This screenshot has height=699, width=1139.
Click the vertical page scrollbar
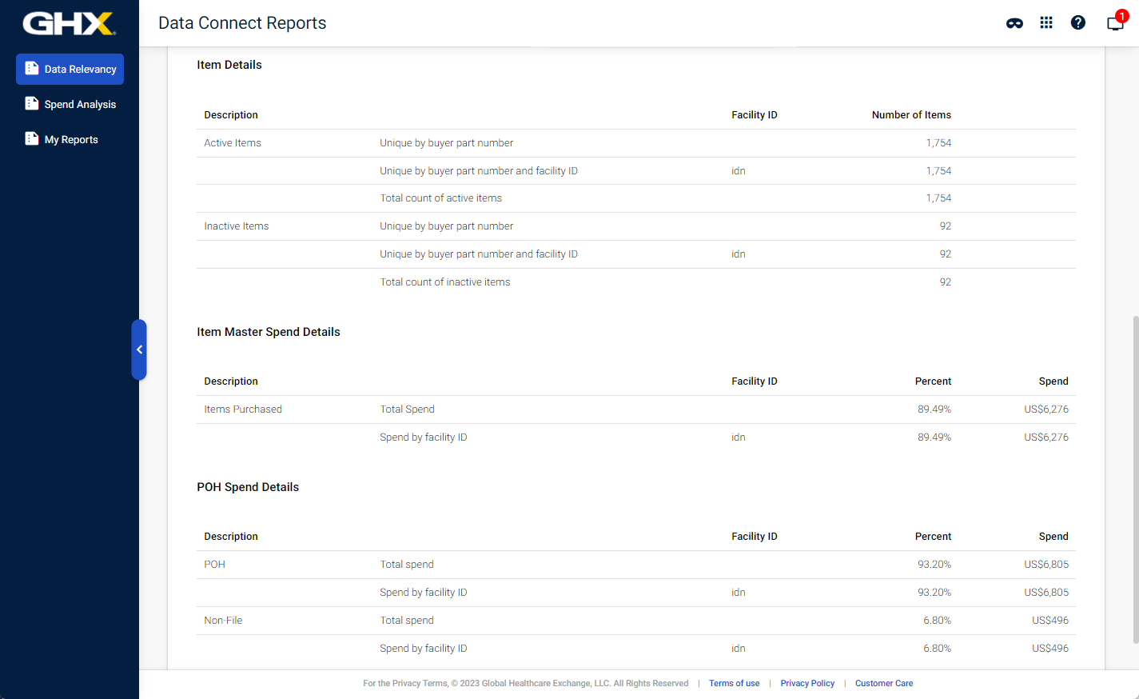(x=1135, y=480)
